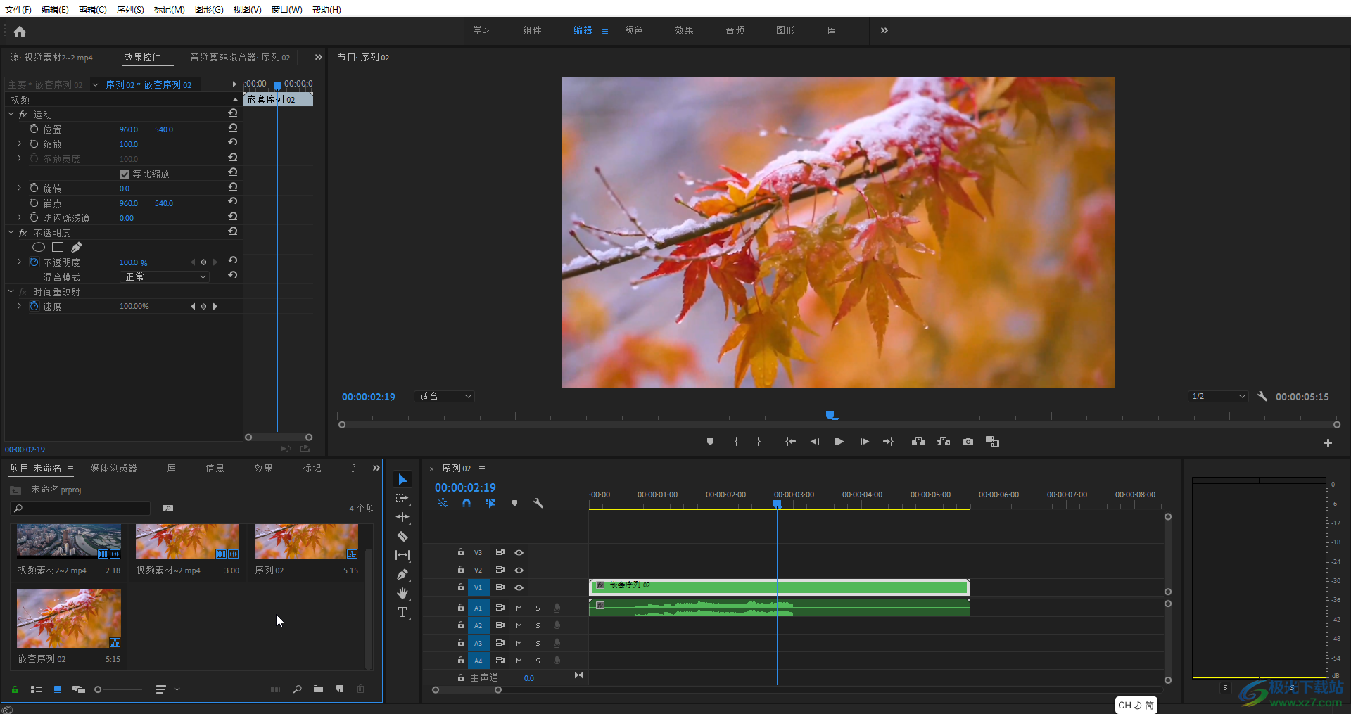Viewport: 1351px width, 714px height.
Task: Step back one frame
Action: click(x=815, y=442)
